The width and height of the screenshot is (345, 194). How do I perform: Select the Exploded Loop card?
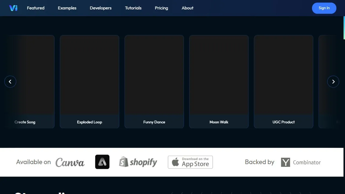click(89, 82)
